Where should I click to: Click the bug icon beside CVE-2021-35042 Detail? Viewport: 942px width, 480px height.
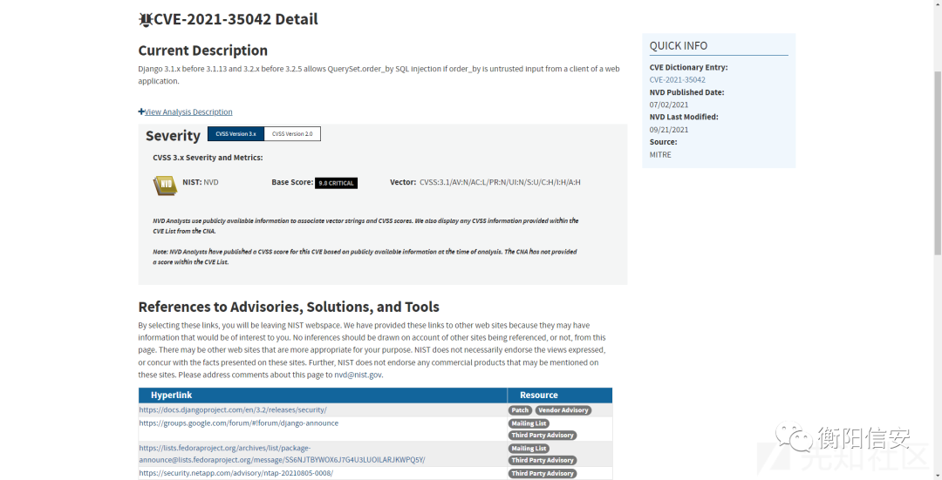(x=146, y=20)
